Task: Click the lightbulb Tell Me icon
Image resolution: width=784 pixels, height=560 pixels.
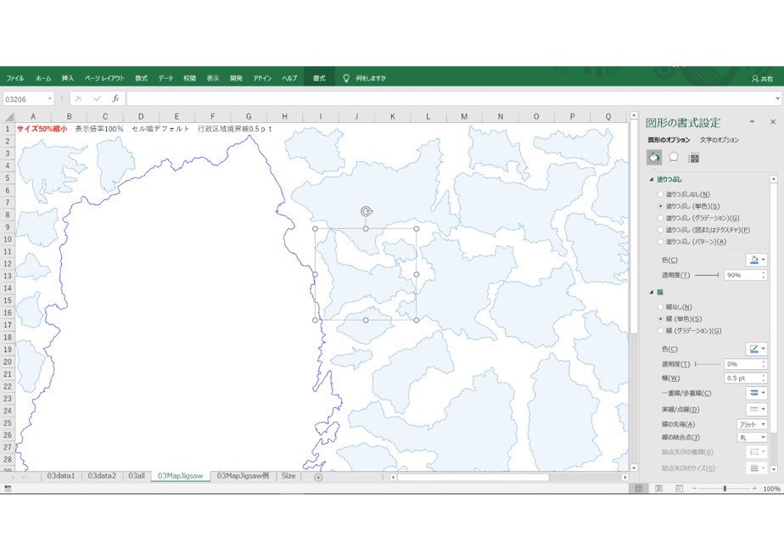Action: tap(346, 78)
